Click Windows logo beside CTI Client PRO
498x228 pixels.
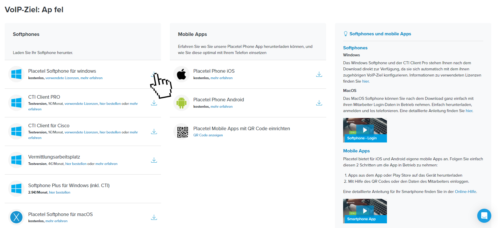tap(16, 103)
